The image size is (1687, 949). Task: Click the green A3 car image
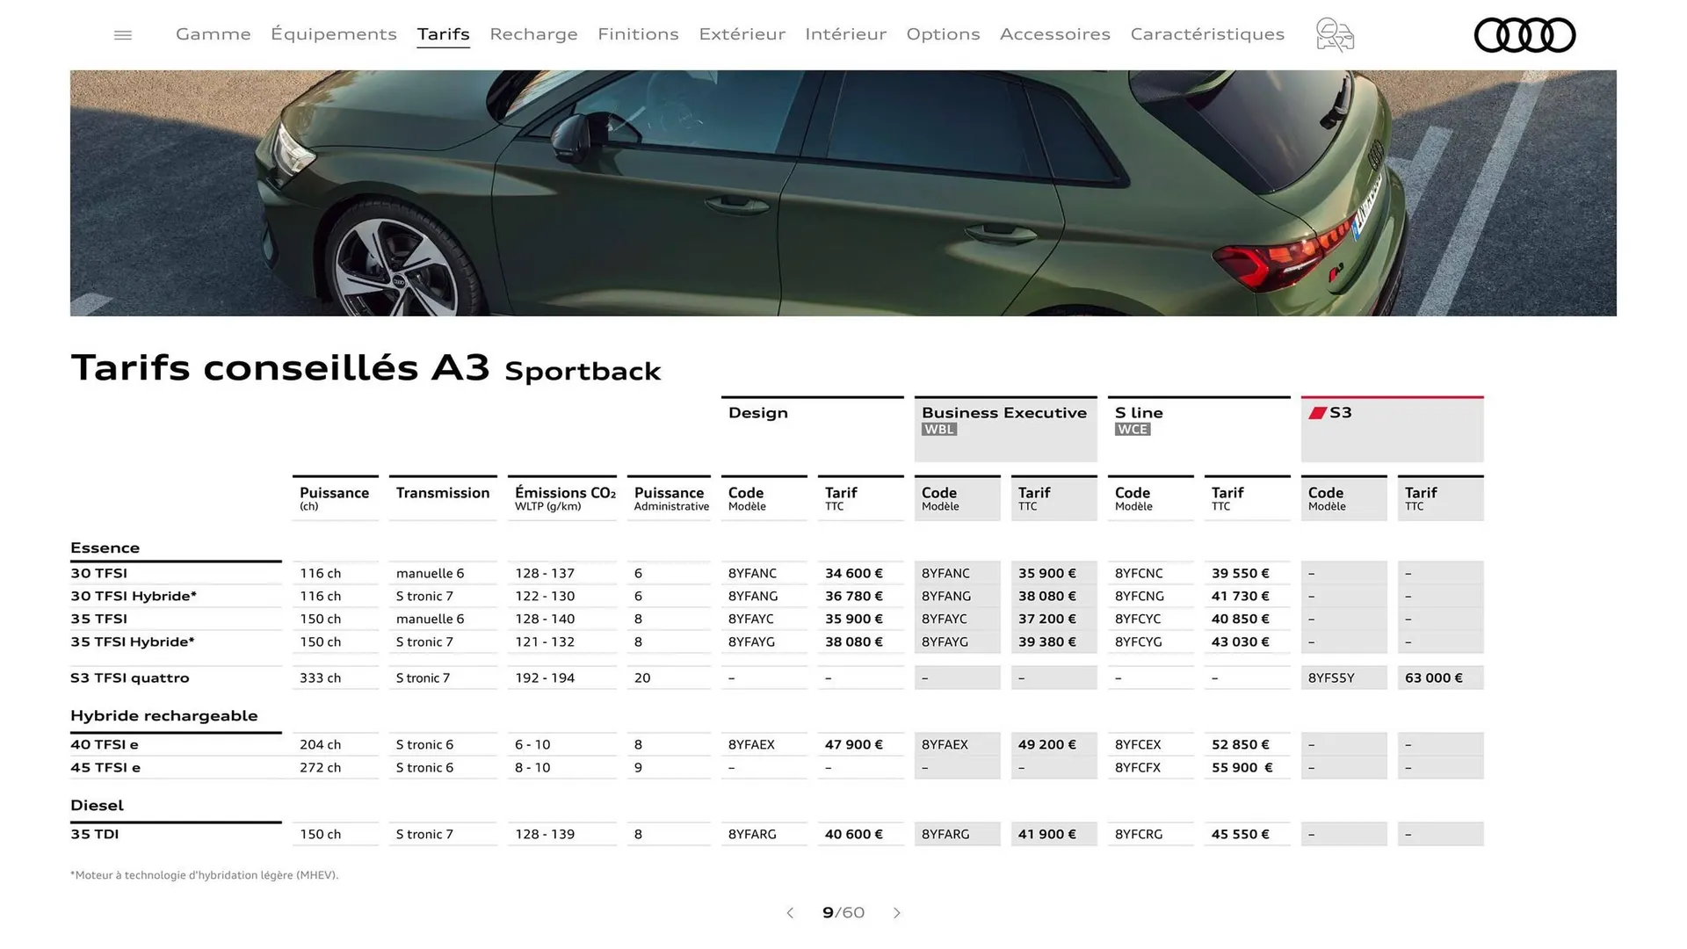click(x=843, y=193)
